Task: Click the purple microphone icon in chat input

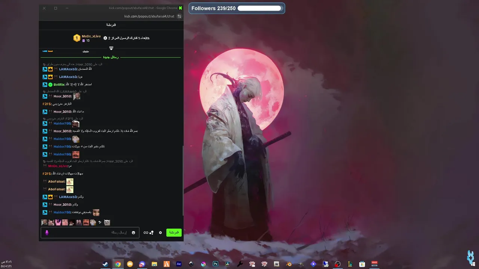Action: [x=47, y=232]
